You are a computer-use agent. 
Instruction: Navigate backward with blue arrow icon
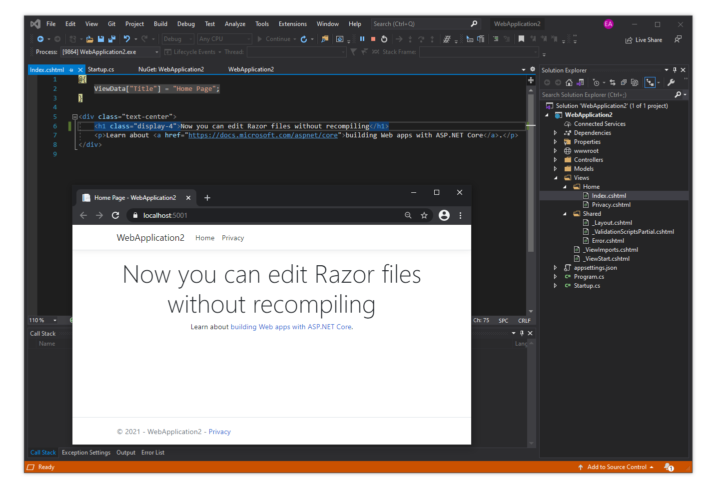click(x=40, y=39)
